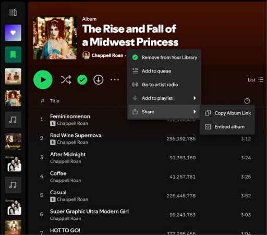
Task: Click the share upload icon
Action: (135, 112)
